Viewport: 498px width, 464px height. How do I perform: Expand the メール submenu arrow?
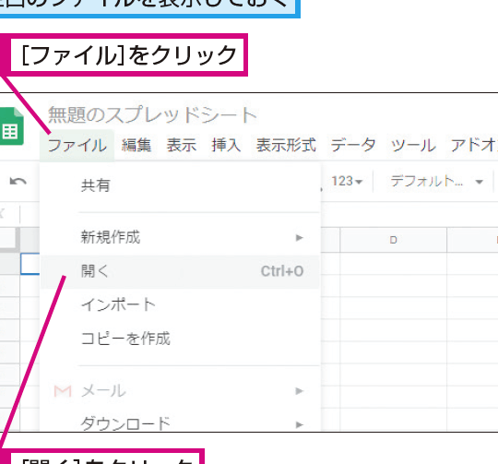tap(299, 391)
